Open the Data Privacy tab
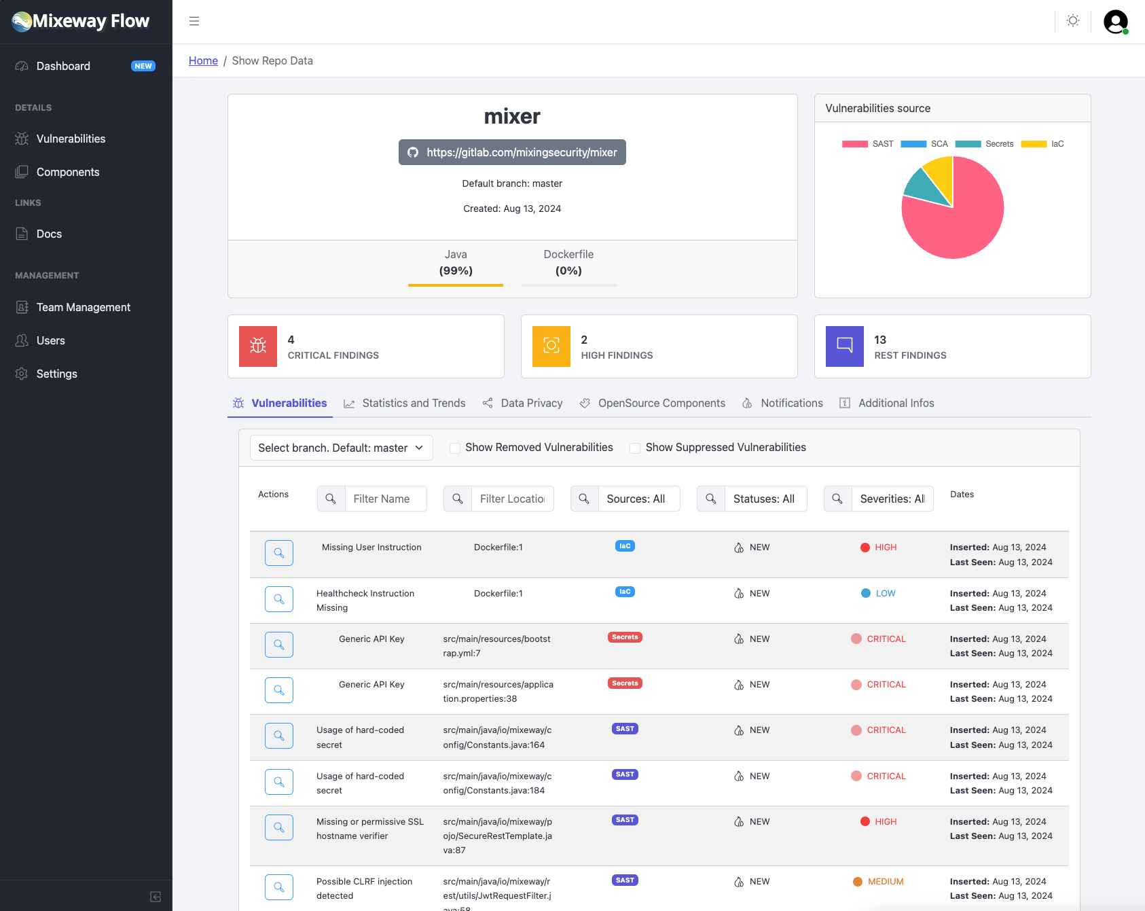The width and height of the screenshot is (1145, 911). pos(523,404)
